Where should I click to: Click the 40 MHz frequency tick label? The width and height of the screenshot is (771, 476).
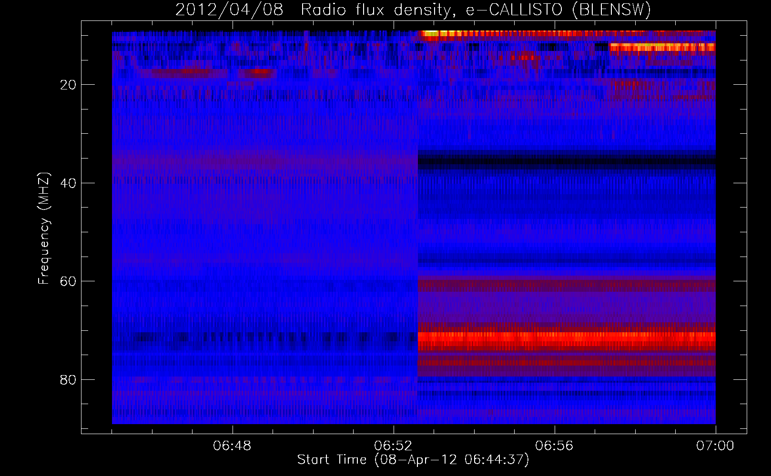coord(69,183)
